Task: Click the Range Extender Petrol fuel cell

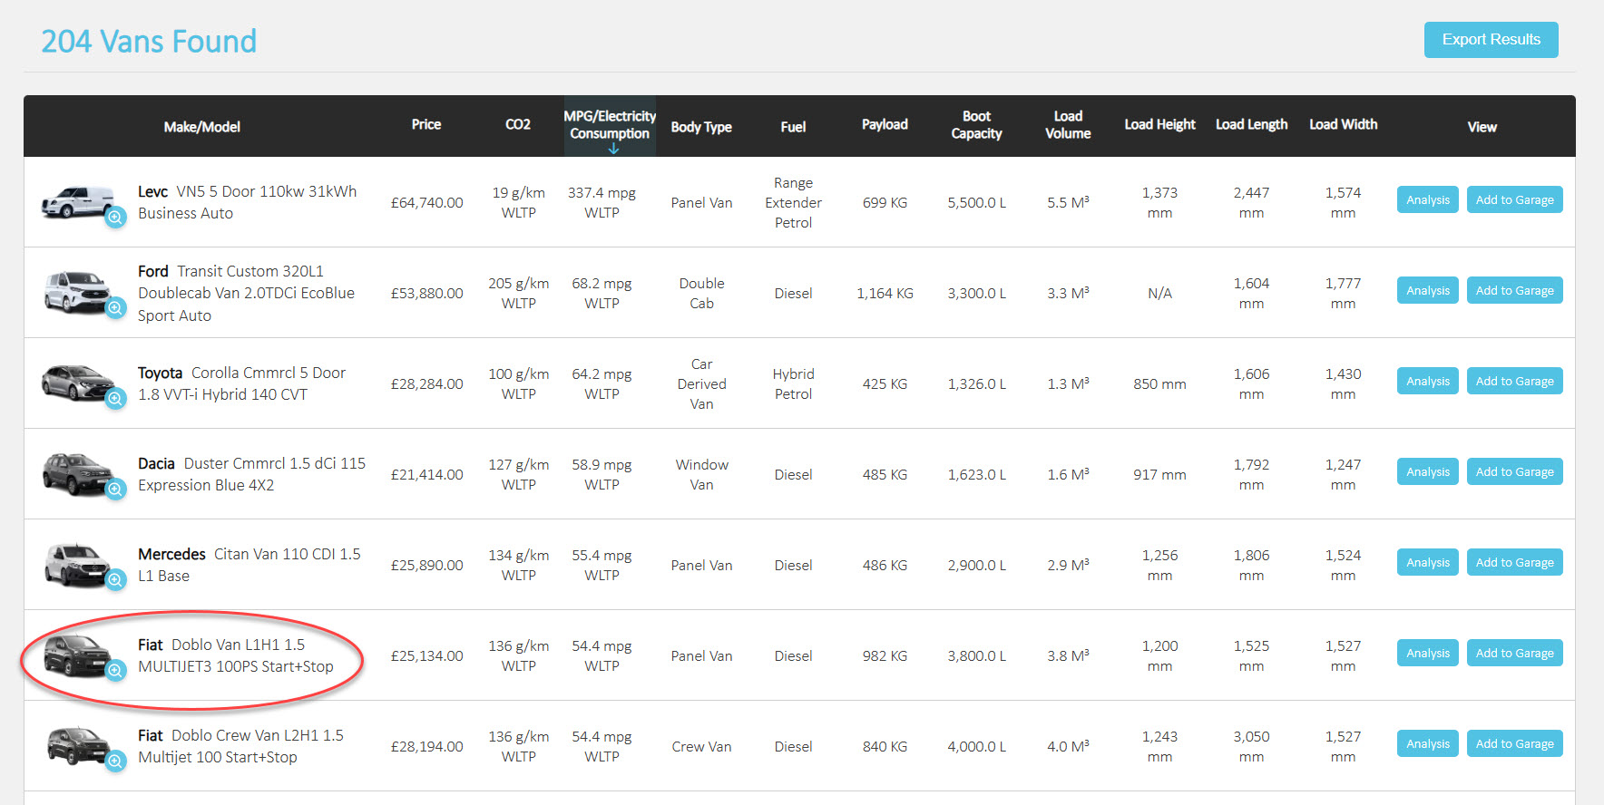Action: coord(793,202)
